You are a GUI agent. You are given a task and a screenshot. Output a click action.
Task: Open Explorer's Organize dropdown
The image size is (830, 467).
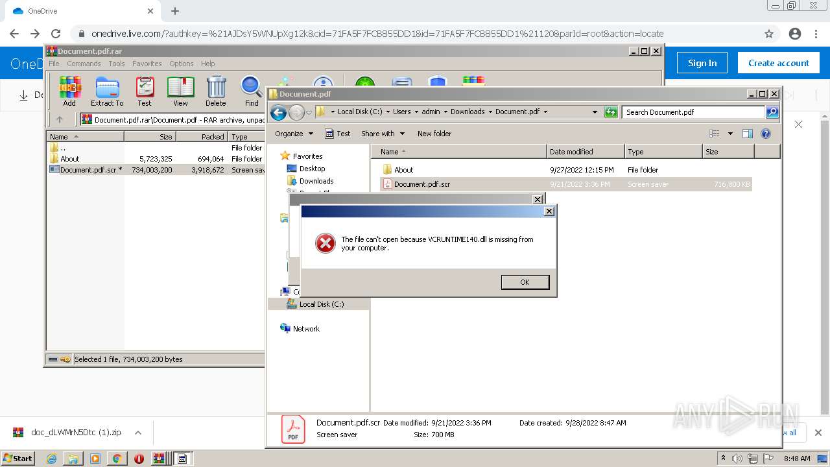(294, 134)
